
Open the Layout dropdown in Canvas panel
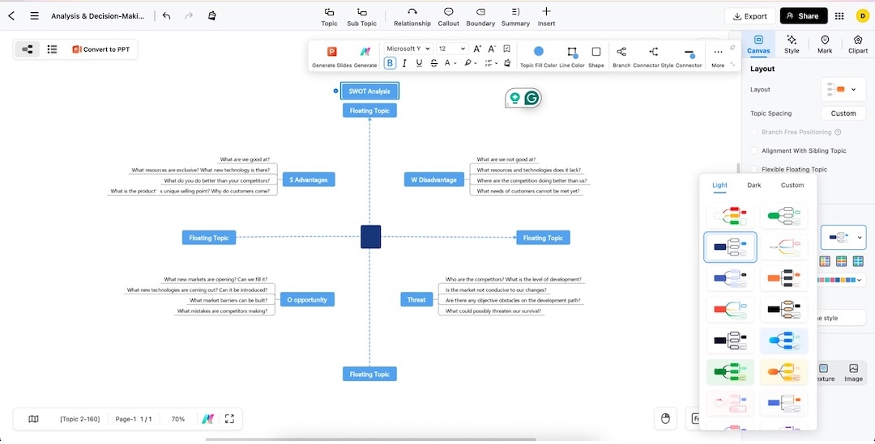click(843, 89)
